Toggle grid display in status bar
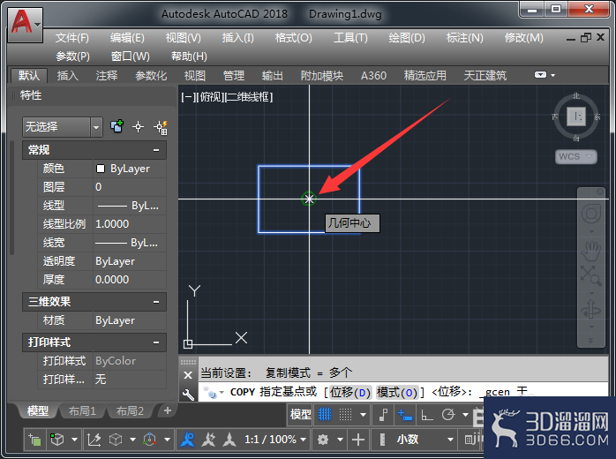 pyautogui.click(x=325, y=415)
